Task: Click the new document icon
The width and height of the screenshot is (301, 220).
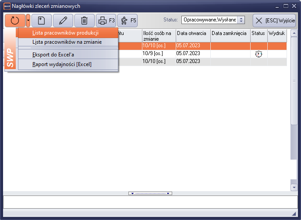Action: click(42, 21)
